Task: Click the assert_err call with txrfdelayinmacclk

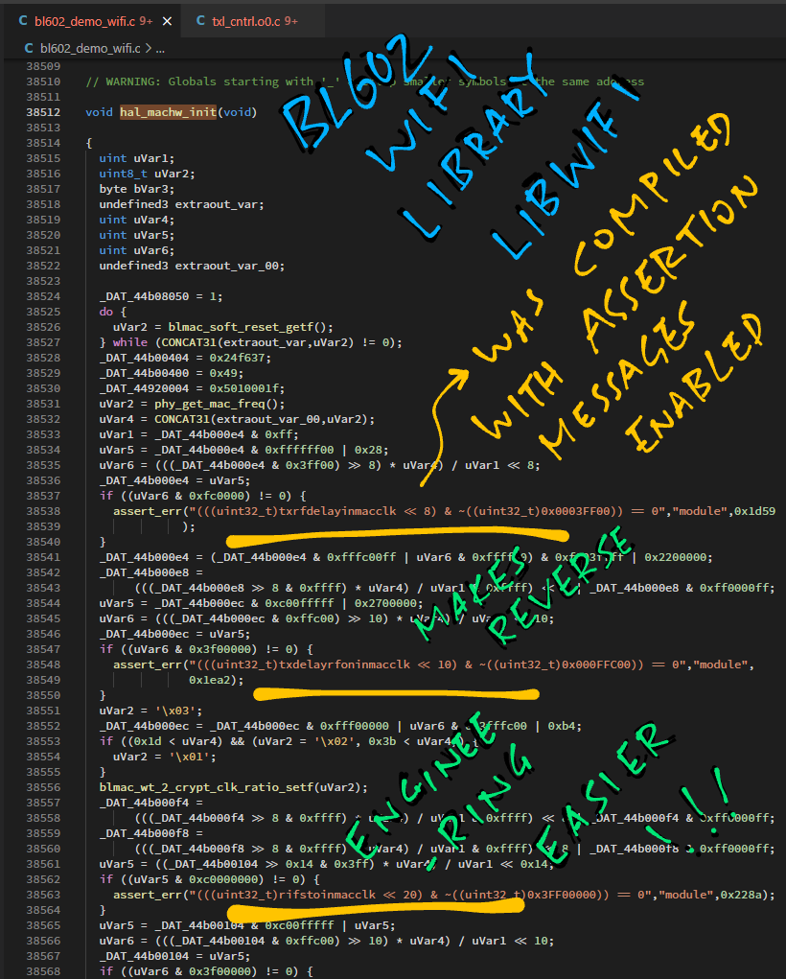Action: [x=144, y=511]
